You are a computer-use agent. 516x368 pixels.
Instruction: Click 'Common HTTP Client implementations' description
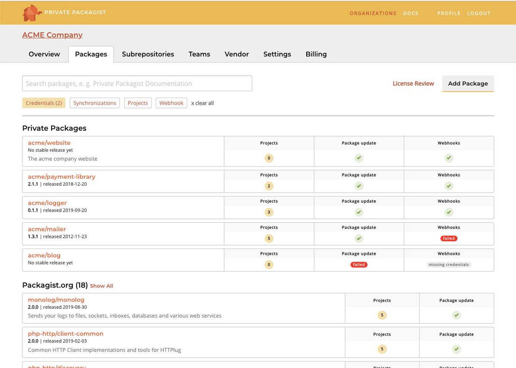(x=104, y=350)
